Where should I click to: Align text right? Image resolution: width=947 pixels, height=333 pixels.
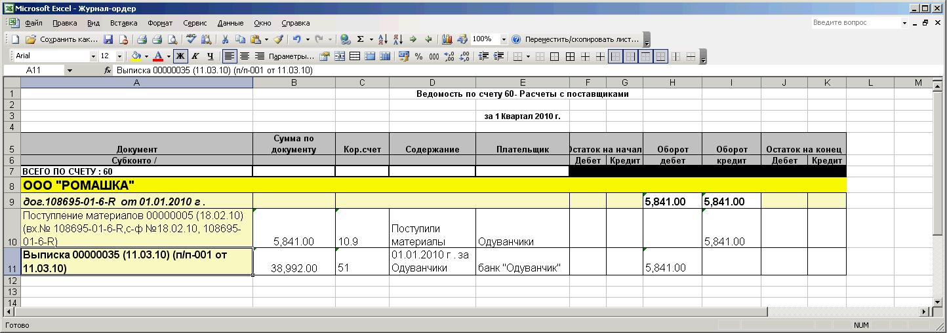tap(260, 56)
